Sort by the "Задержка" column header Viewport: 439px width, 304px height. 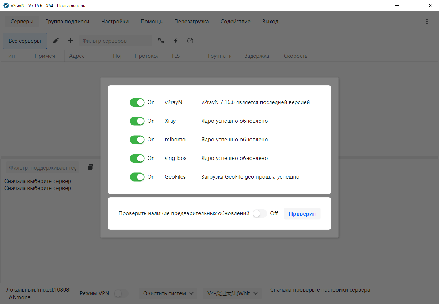point(257,56)
